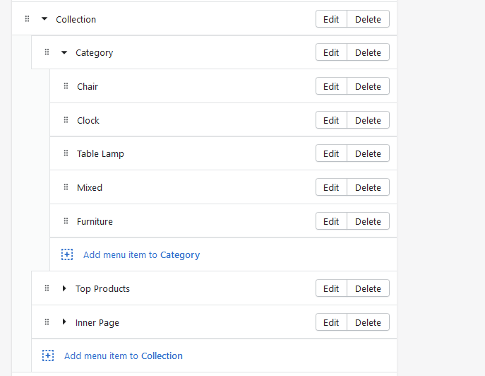485x376 pixels.
Task: Open Add menu item to Collection link
Action: (123, 356)
